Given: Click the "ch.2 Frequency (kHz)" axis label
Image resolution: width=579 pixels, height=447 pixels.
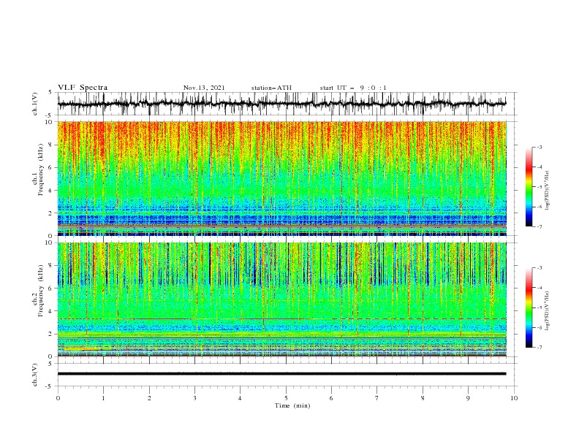Looking at the screenshot, I should point(38,291).
